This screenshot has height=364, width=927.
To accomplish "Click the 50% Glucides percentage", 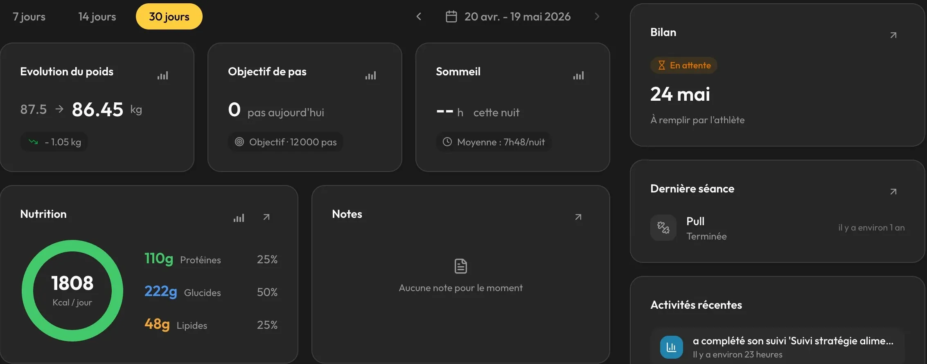I will pos(267,292).
